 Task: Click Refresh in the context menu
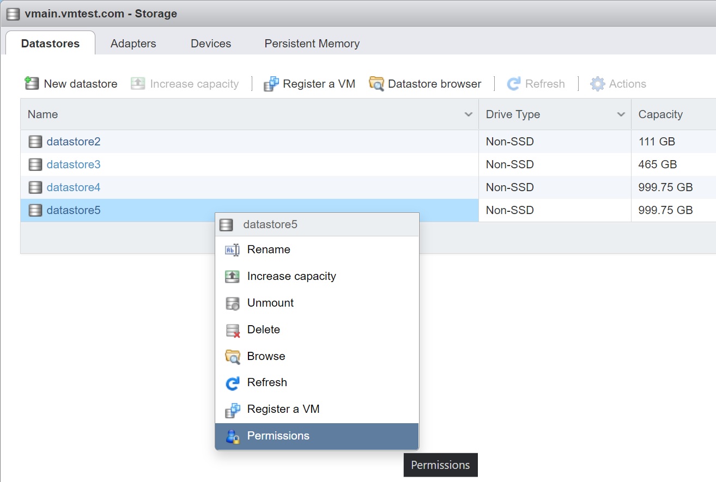coord(266,382)
